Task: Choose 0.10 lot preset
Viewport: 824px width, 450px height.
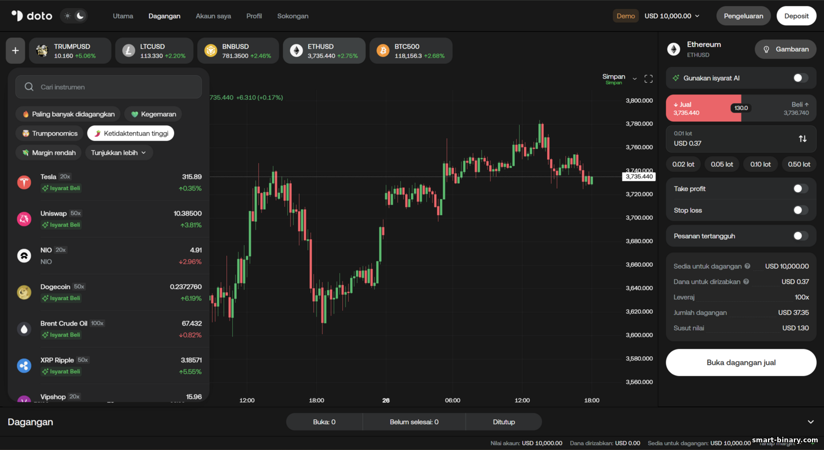Action: point(760,164)
